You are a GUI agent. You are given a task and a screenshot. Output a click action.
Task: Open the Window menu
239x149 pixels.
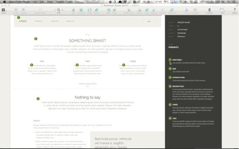tap(60, 2)
